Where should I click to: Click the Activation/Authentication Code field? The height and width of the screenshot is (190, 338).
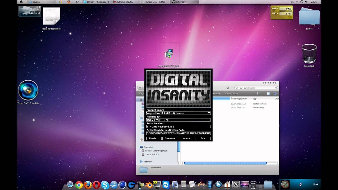pos(178,133)
